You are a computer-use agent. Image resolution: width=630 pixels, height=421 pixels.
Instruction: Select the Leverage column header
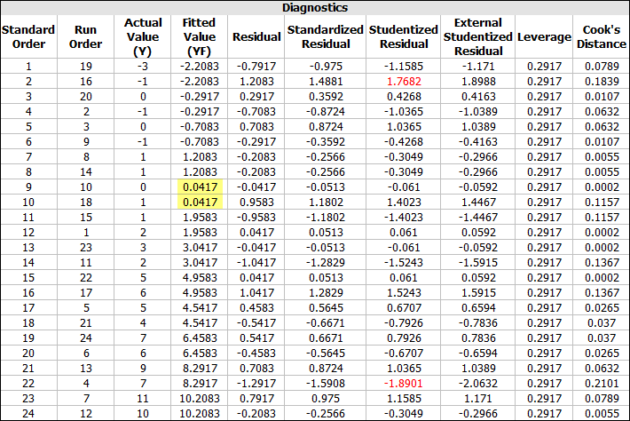(544, 36)
